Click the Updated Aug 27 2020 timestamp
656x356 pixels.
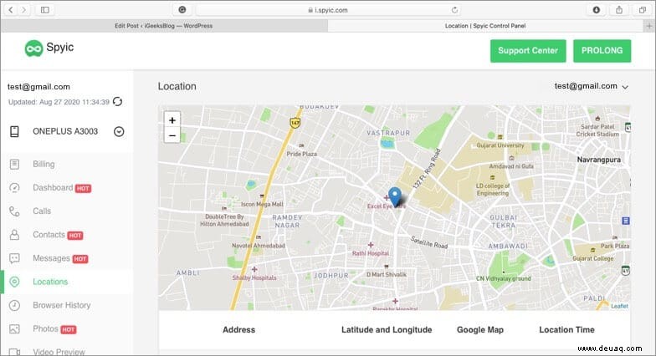[x=59, y=102]
